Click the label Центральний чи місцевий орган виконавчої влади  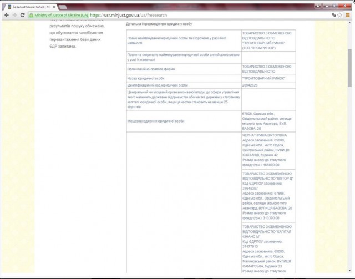(184, 99)
